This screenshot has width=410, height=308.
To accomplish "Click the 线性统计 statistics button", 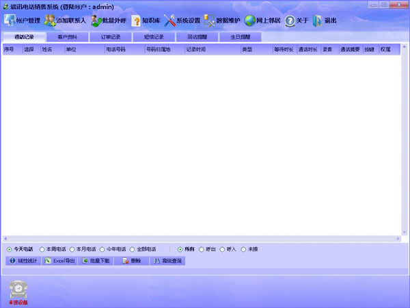I will (x=23, y=261).
